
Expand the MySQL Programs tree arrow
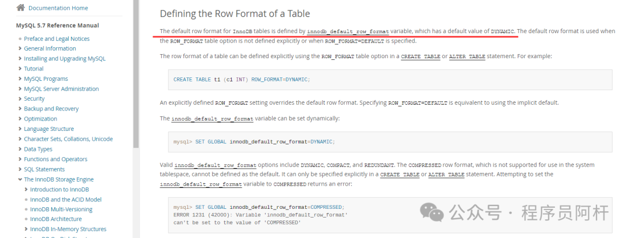click(x=20, y=79)
